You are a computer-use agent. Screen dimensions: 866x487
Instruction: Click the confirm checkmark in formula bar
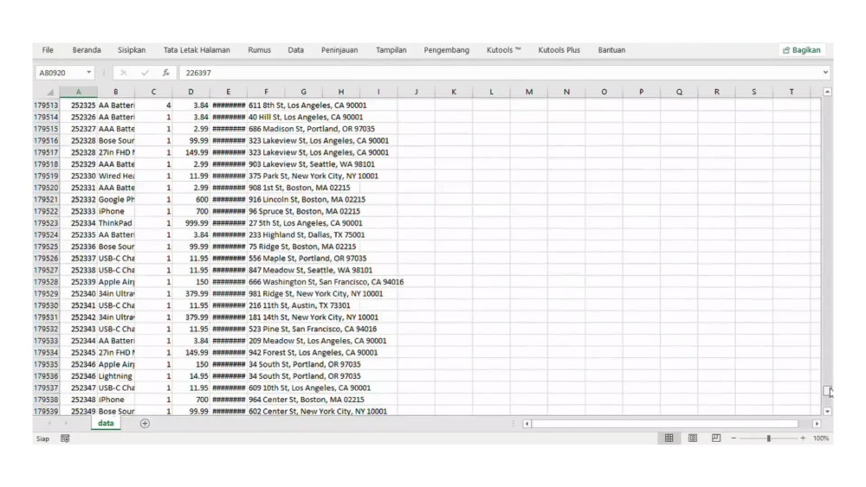click(144, 73)
